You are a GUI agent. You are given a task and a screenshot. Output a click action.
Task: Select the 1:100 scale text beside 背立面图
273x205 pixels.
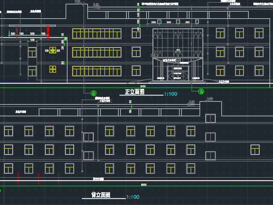(133, 197)
